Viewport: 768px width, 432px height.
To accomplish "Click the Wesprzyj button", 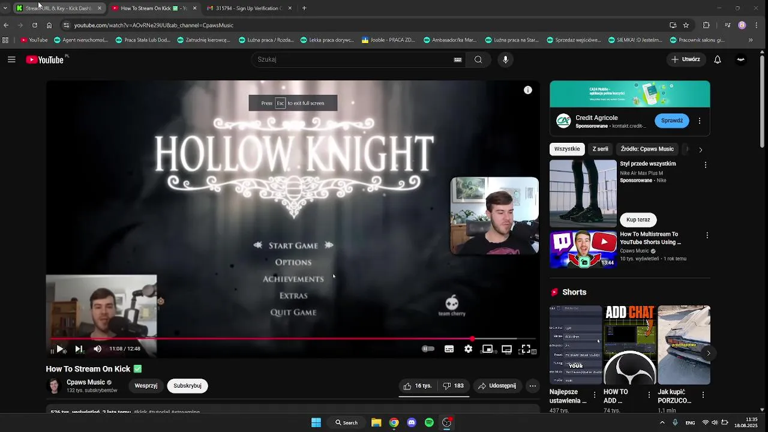I will 146,386.
